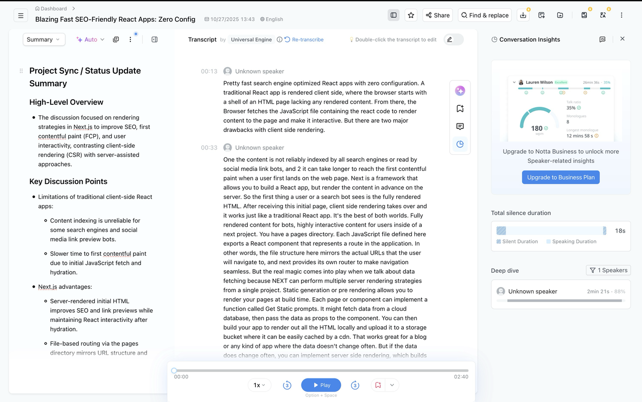Expand Lauren Wilson's speaker details chevron
This screenshot has width=642, height=402.
tap(514, 82)
